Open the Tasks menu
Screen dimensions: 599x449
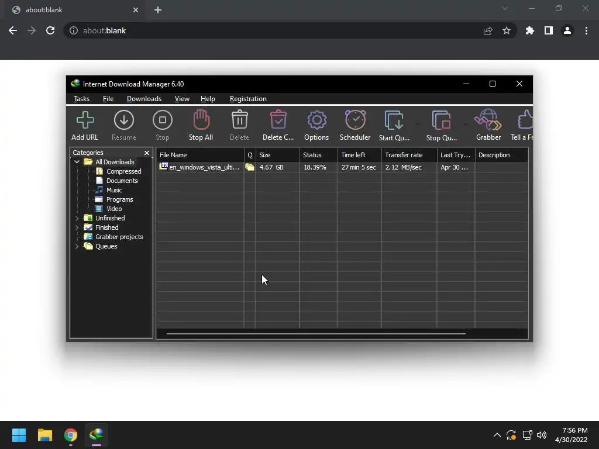[x=81, y=99]
